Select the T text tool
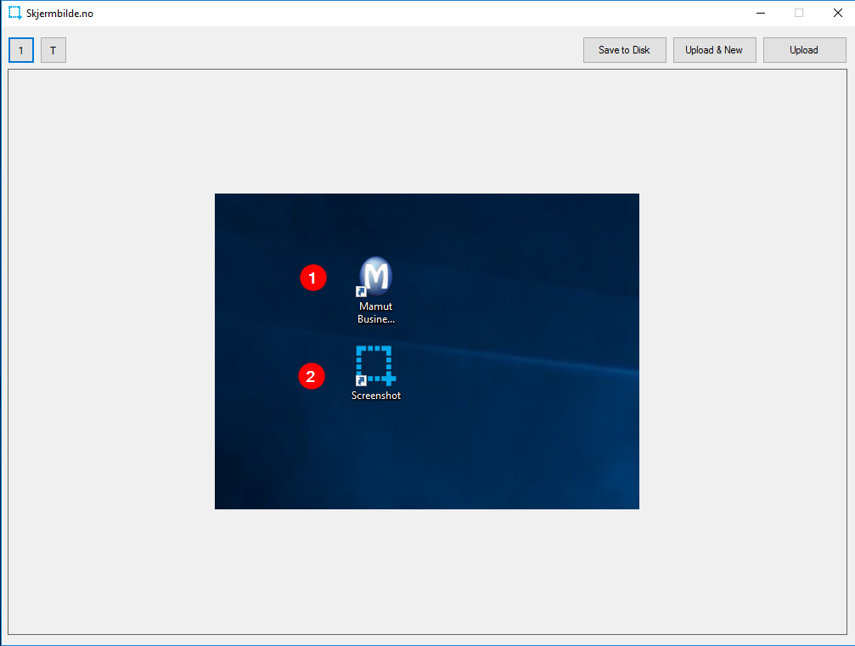Screen dimensions: 855x646 click(53, 50)
